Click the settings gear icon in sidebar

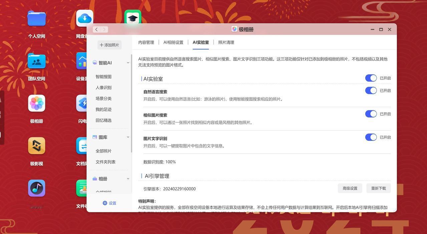[105, 203]
